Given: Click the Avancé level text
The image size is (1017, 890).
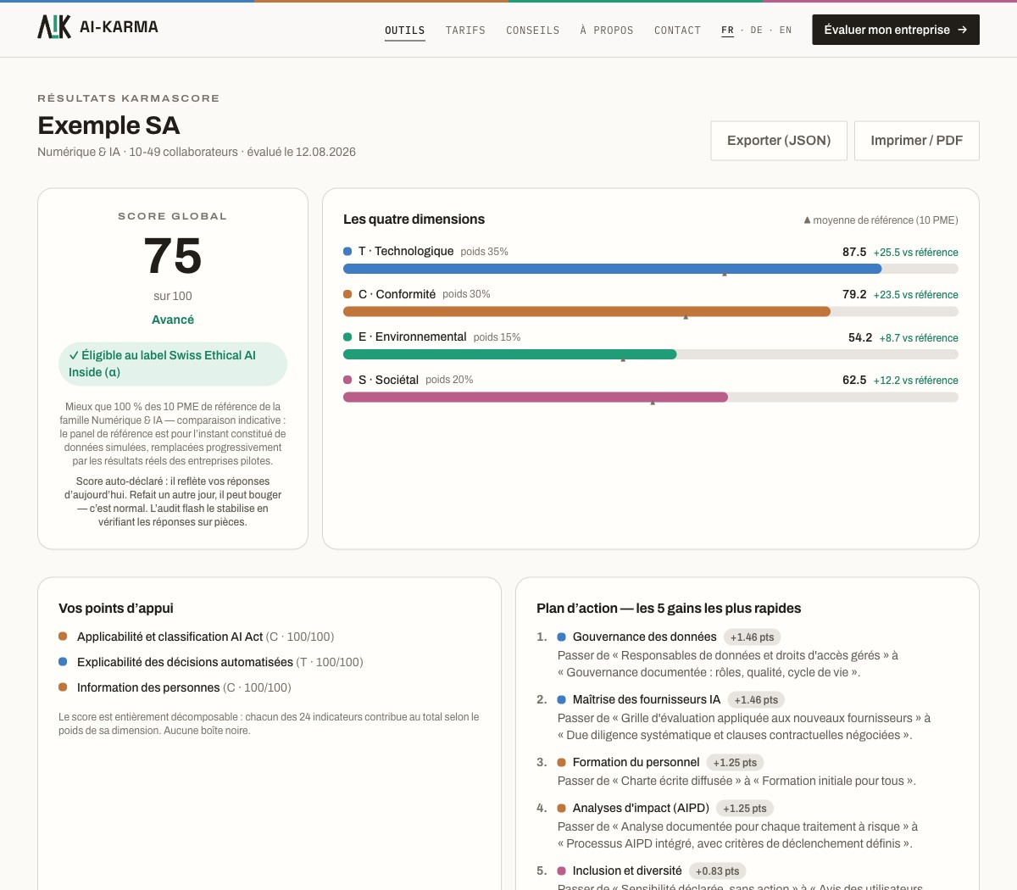Looking at the screenshot, I should pos(173,320).
